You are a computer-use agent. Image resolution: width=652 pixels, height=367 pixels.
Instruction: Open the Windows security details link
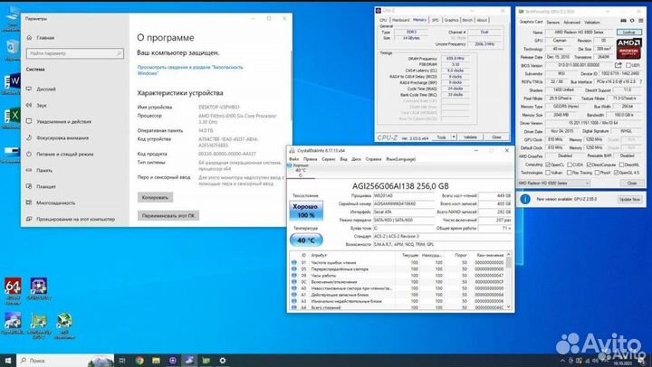pos(190,71)
